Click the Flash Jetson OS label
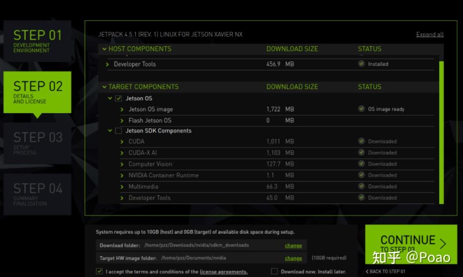463x277 pixels. point(150,121)
